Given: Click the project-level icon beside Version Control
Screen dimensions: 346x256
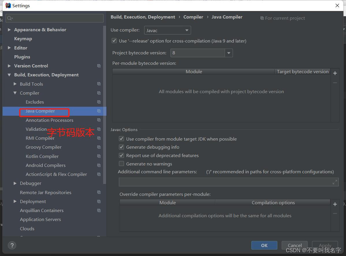Looking at the screenshot, I should (99, 66).
